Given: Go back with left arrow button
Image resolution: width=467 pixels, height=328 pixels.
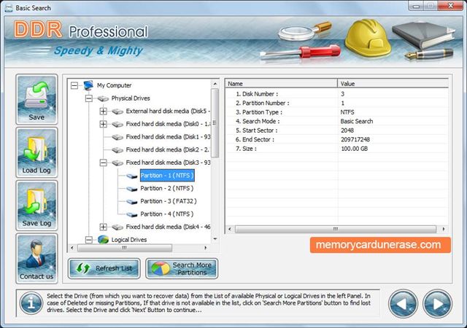Looking at the screenshot, I should tap(403, 304).
